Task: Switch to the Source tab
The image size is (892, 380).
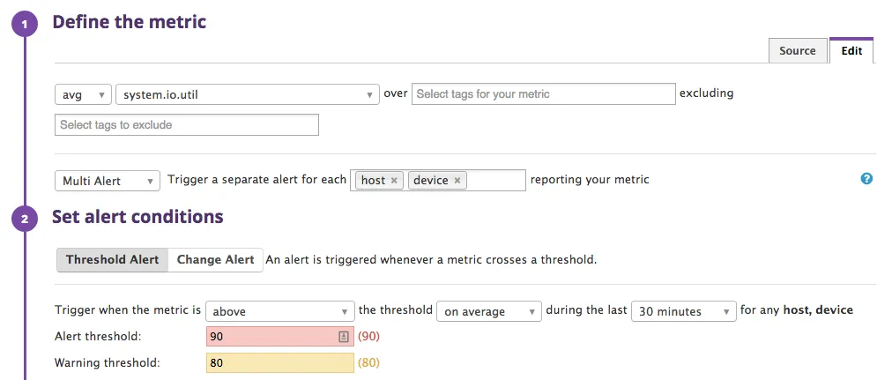Action: [798, 51]
